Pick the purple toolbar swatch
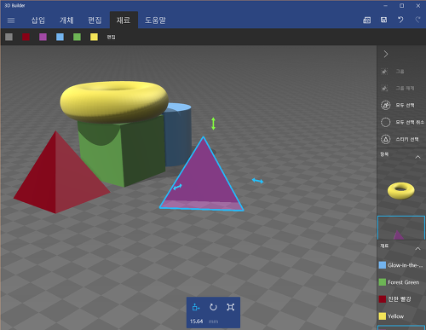Screen dimensions: 426x330 43,37
